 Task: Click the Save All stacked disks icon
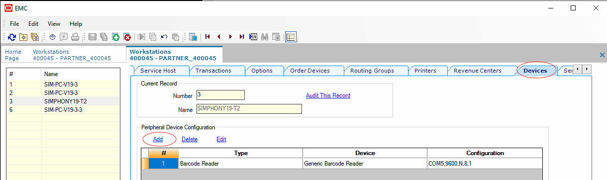pyautogui.click(x=104, y=37)
